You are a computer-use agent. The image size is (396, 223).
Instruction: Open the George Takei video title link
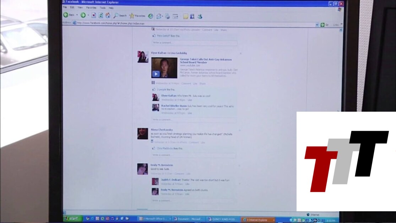coord(206,60)
